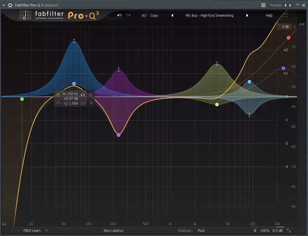Open the MIDI Learn dropdown arrow
308x236 pixels.
coord(47,231)
